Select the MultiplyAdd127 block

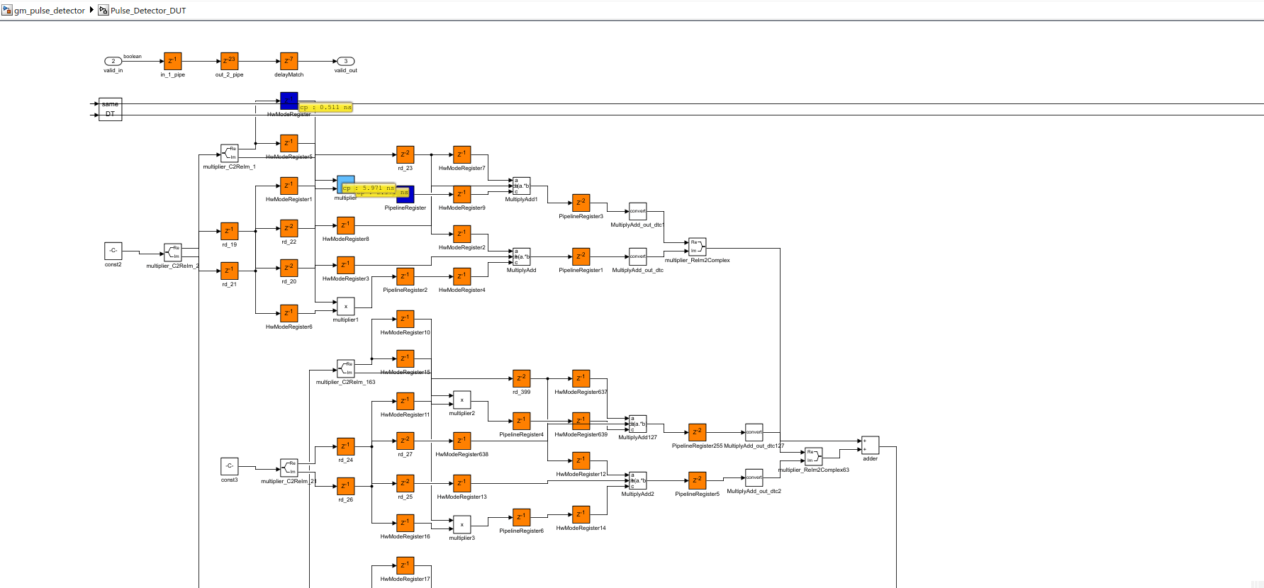(638, 424)
